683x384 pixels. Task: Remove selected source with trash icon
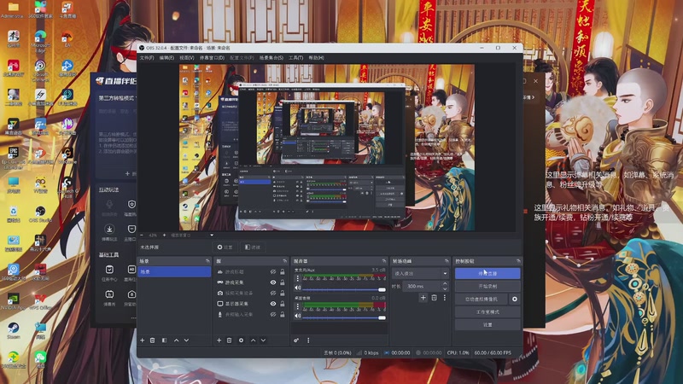(230, 340)
